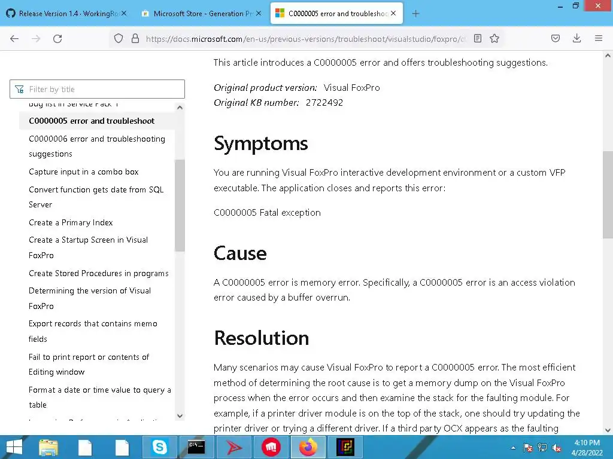Open Create a Primary Index article
Screen dimensions: 613x459
coord(71,222)
